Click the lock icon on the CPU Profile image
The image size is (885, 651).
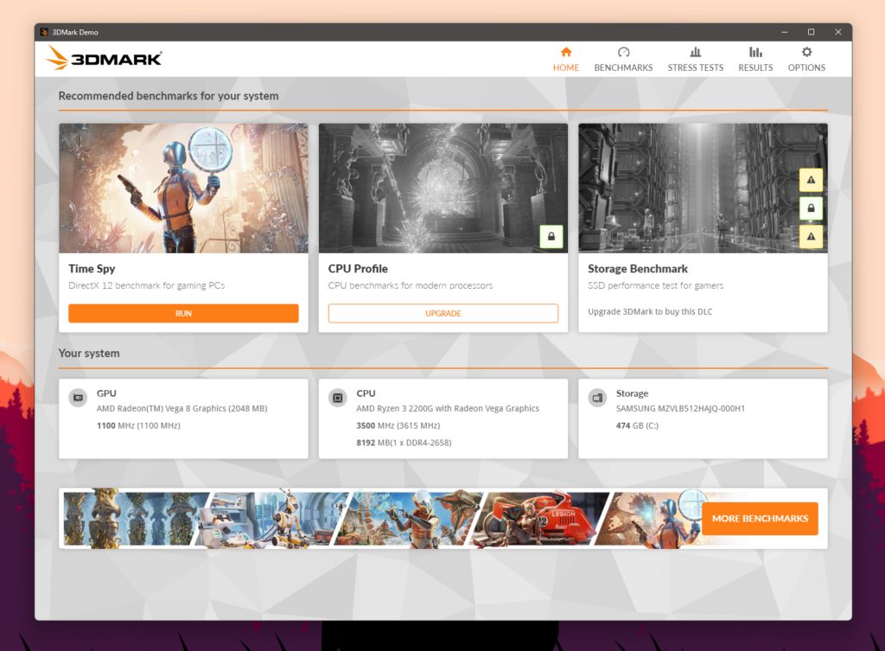coord(551,235)
